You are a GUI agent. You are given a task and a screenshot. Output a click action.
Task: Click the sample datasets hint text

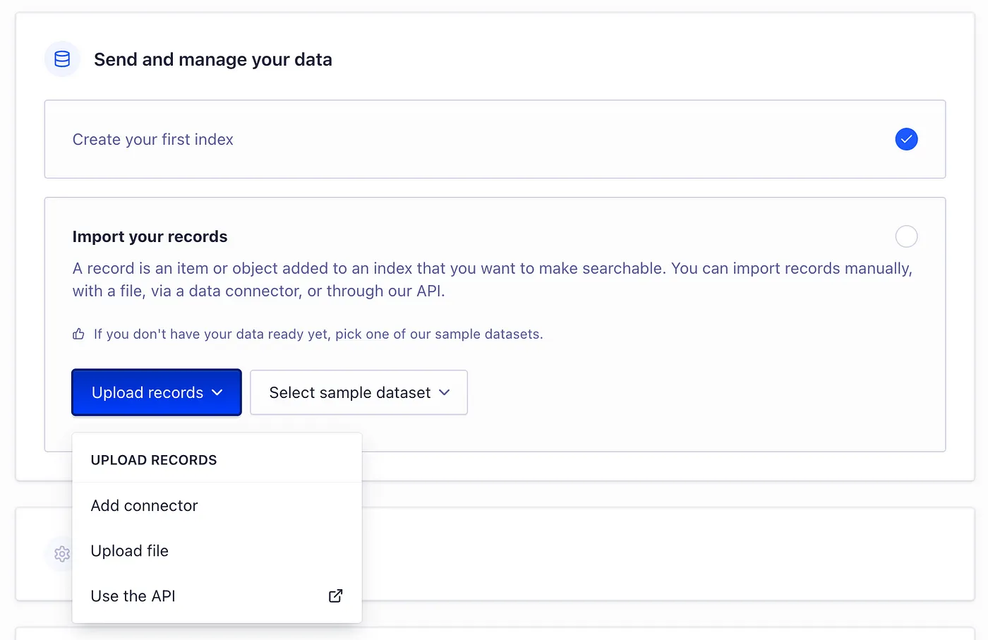(x=318, y=334)
